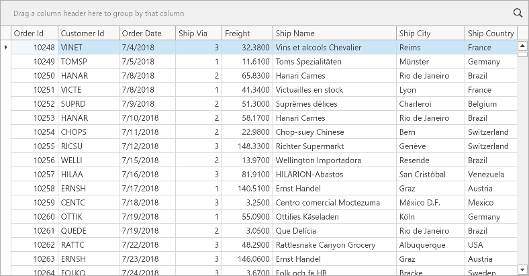Select ship country cell USA
529x276 pixels.
[491, 245]
